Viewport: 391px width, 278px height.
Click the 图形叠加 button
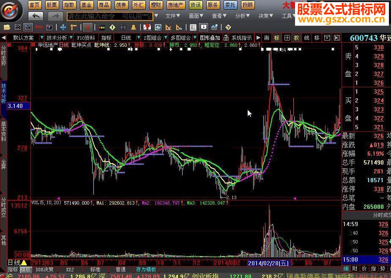(x=210, y=38)
